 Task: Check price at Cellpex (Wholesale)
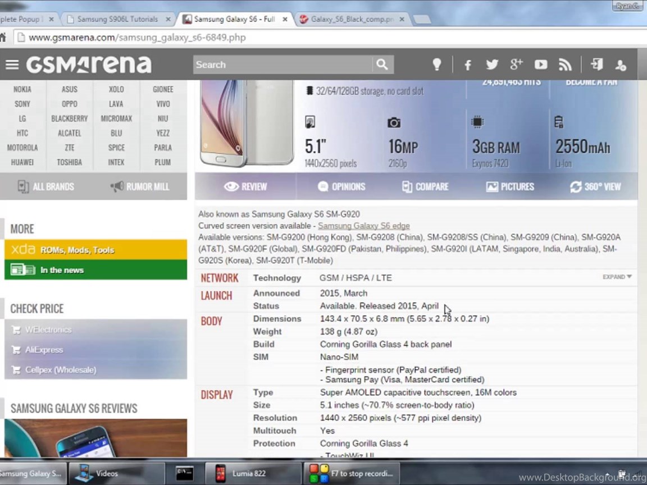pyautogui.click(x=61, y=370)
